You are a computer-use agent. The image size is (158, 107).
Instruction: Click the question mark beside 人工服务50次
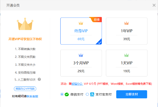39,79
